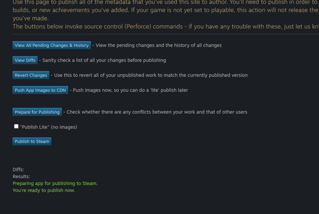This screenshot has height=214, width=319.
Task: Click the "Results:" label
Action: tap(21, 176)
